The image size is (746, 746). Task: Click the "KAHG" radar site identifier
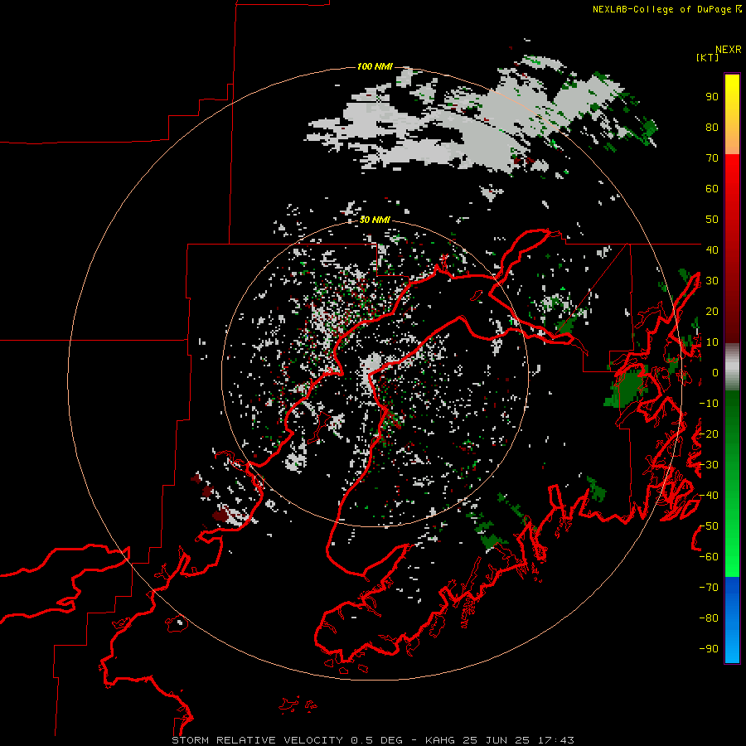pyautogui.click(x=442, y=740)
